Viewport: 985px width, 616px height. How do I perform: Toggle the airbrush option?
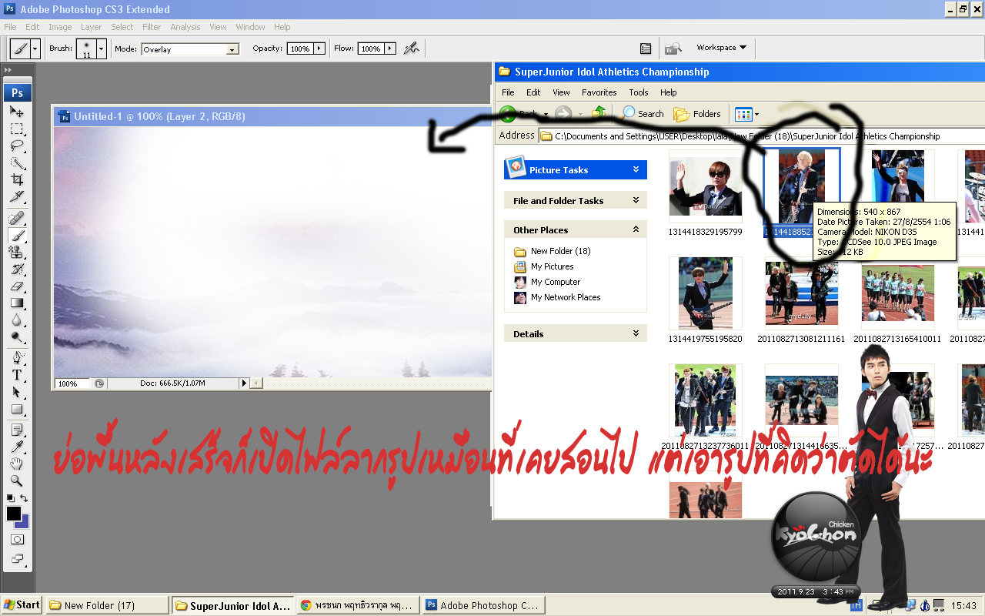[x=412, y=49]
